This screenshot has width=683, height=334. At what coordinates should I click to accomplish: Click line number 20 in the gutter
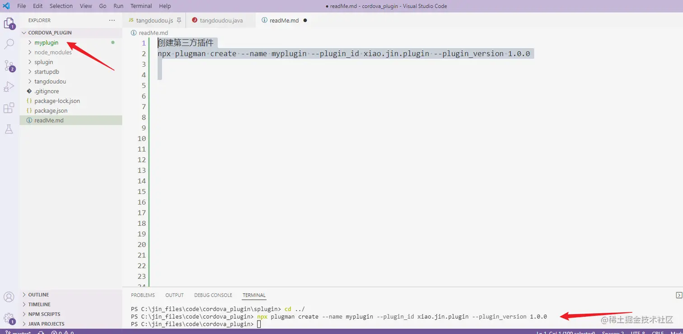click(x=141, y=244)
